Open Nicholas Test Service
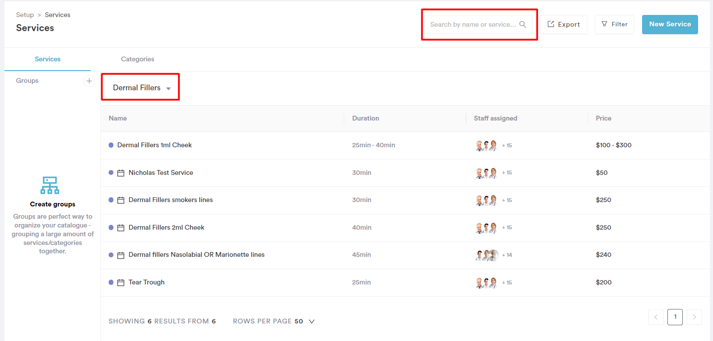Image resolution: width=713 pixels, height=341 pixels. 161,173
